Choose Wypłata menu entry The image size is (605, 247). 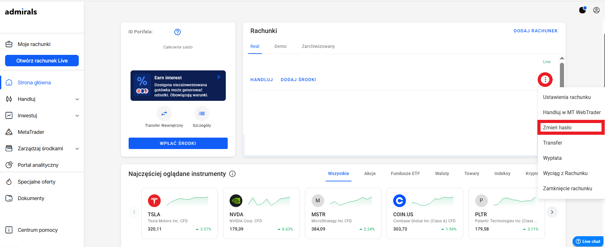[x=571, y=158]
